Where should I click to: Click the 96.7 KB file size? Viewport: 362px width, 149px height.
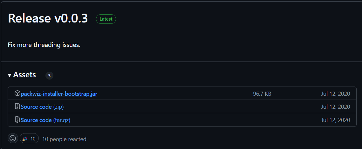pyautogui.click(x=262, y=94)
